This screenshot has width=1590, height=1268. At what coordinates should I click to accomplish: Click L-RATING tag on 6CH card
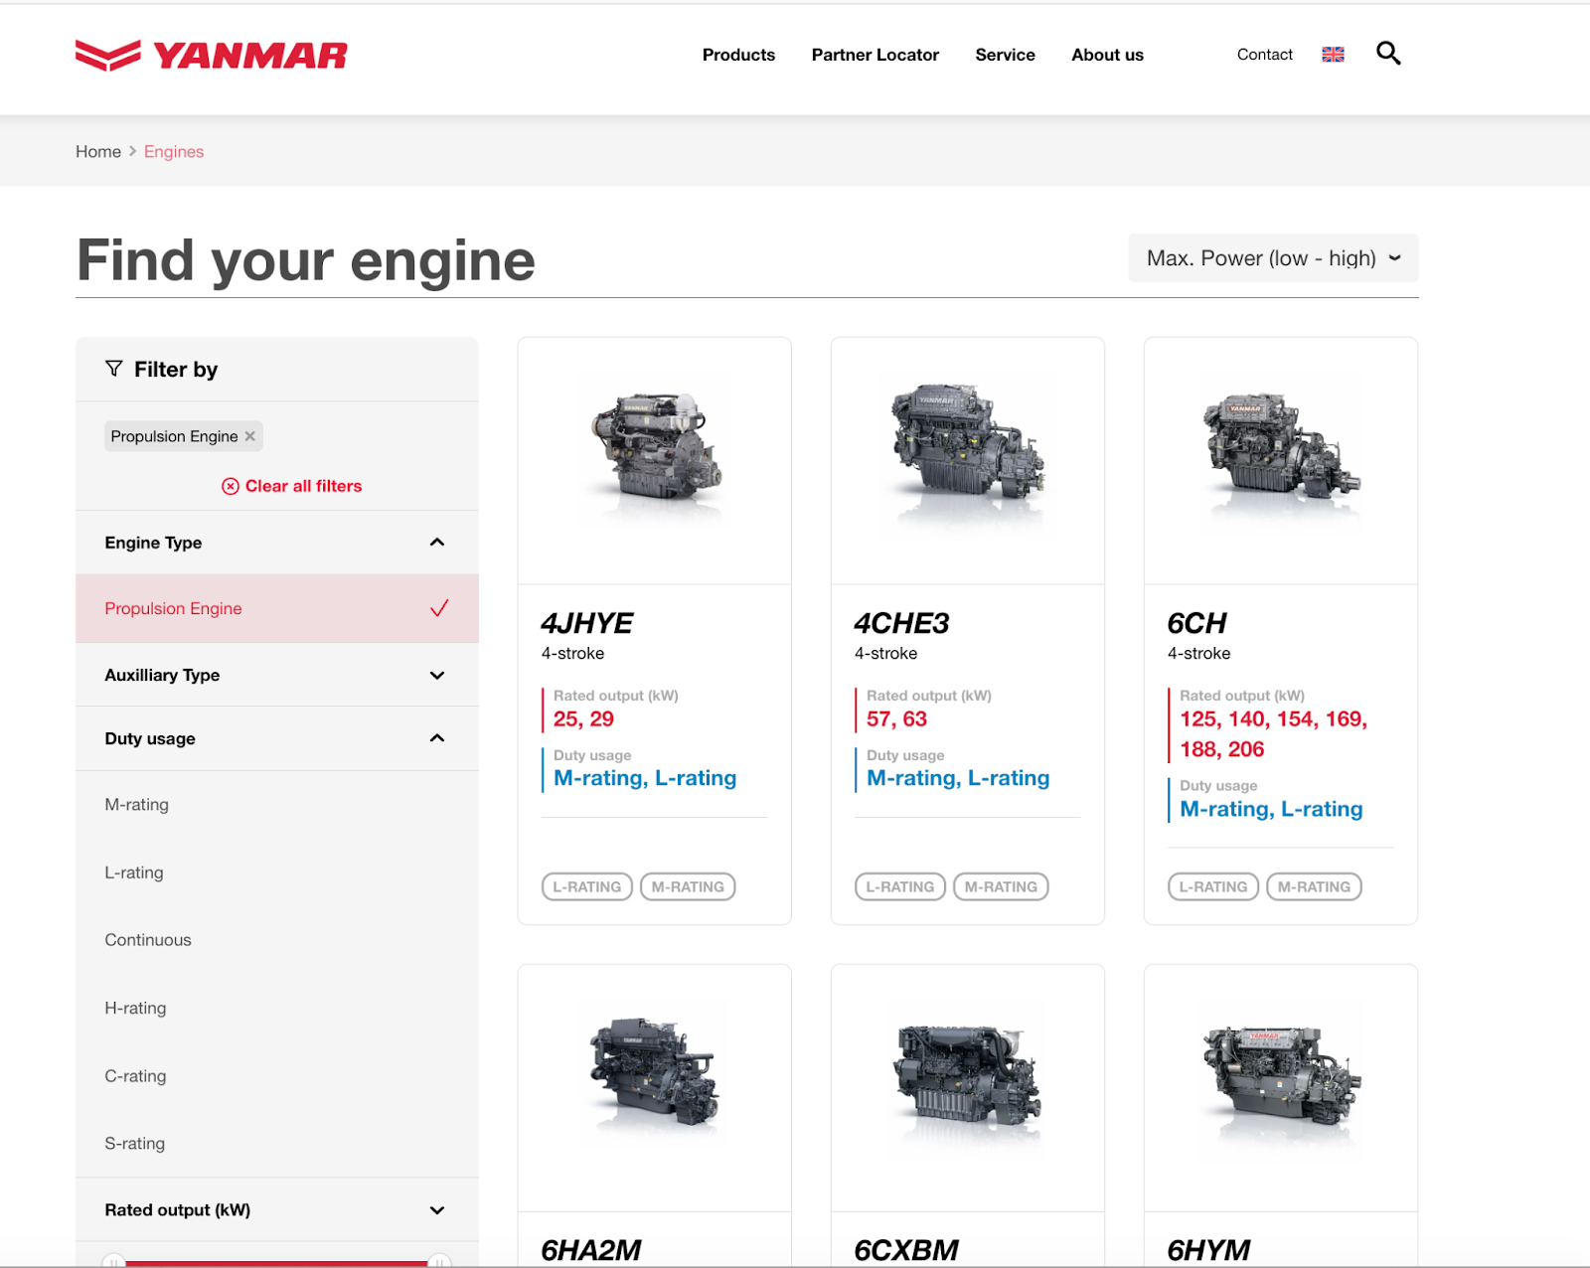click(1213, 886)
